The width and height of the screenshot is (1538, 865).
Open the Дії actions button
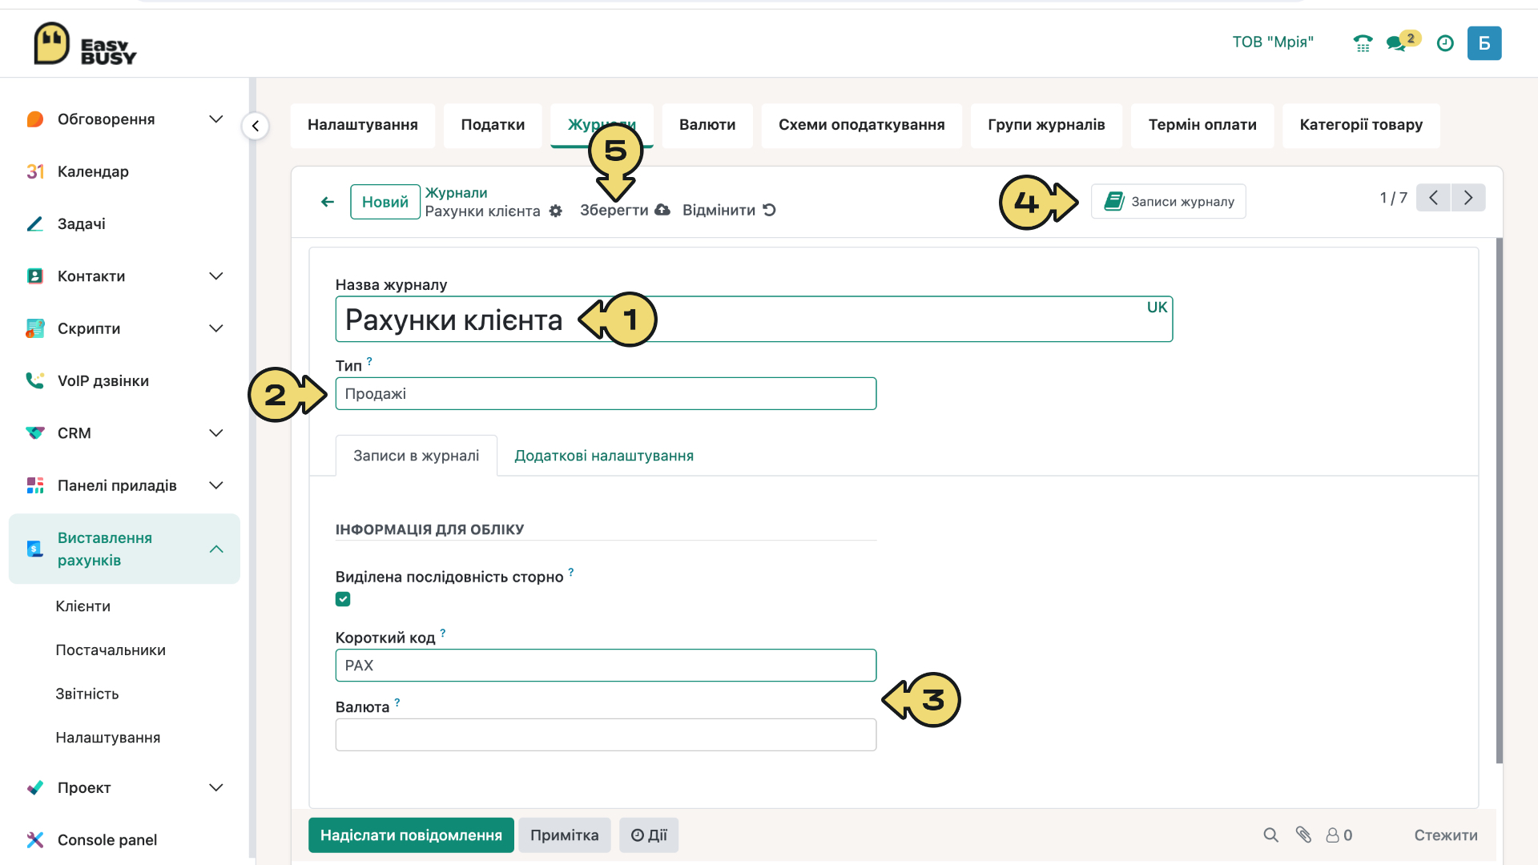tap(649, 835)
